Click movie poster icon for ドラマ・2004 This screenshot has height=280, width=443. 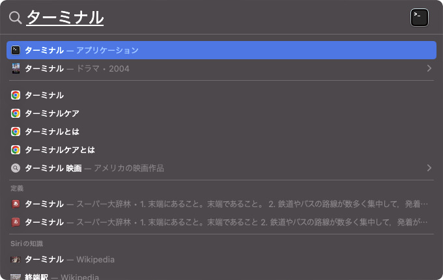[16, 68]
